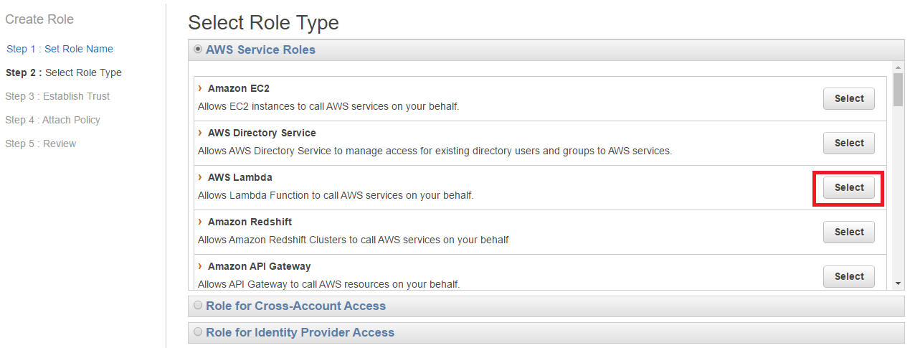Click Select button for AWS Lambda
Image resolution: width=915 pixels, height=348 pixels.
pos(848,188)
